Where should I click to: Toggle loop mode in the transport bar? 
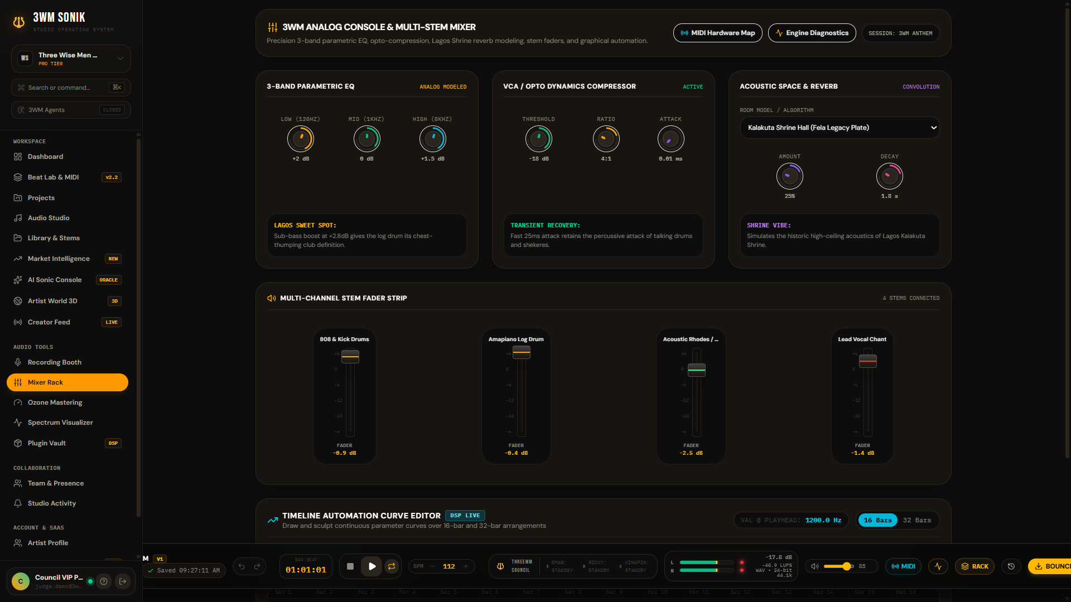(392, 566)
